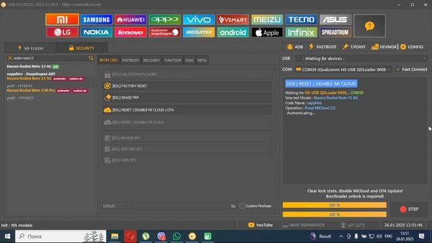432x243 pixels.
Task: Browse firehose file with folder icon
Action: pos(233,206)
